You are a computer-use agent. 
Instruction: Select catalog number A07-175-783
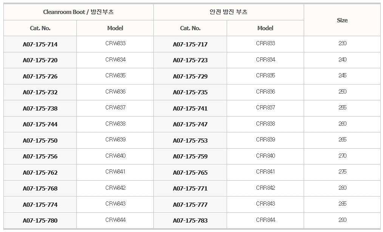(190, 221)
